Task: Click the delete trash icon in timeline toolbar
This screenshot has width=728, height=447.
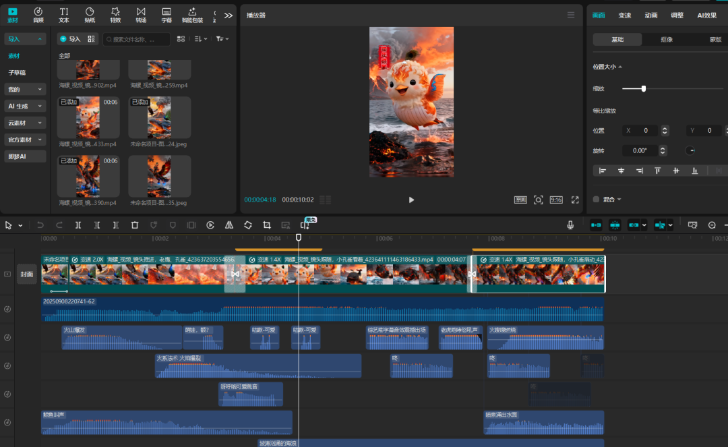Action: 135,225
